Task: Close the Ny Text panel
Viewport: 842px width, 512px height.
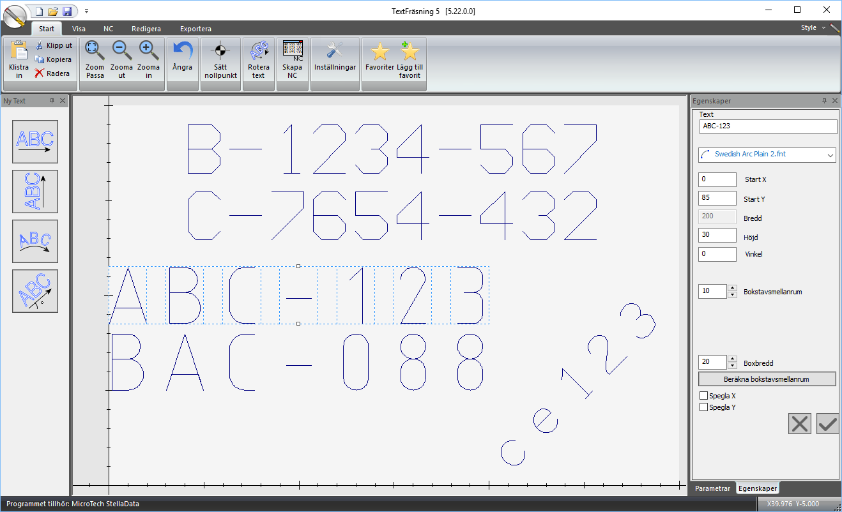Action: 63,101
